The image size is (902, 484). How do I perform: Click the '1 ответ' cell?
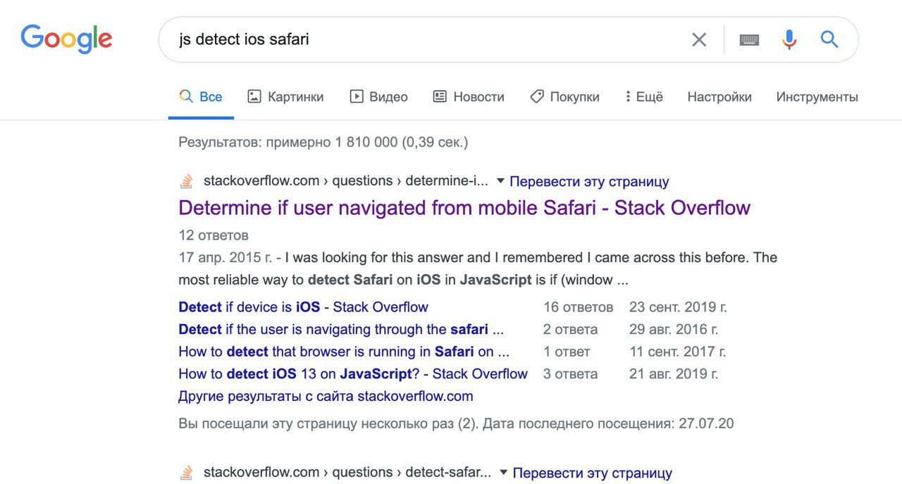567,352
